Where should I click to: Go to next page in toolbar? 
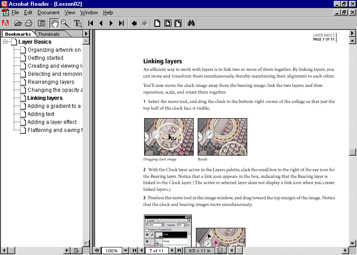111,23
